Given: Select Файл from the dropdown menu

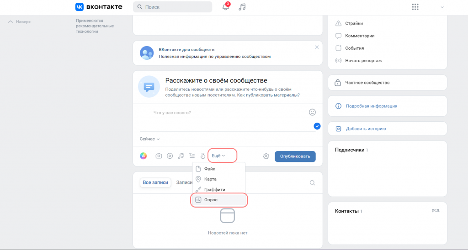Looking at the screenshot, I should coord(219,169).
